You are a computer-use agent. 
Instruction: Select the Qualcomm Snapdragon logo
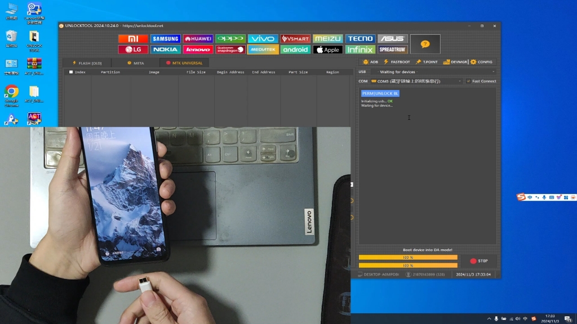tap(230, 49)
